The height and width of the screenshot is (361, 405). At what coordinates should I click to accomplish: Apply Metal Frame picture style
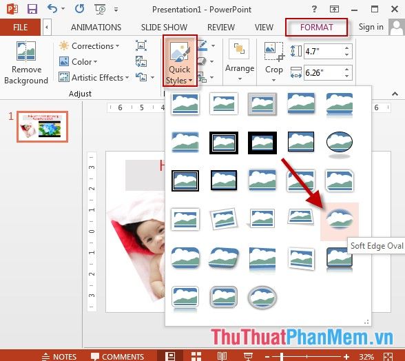click(x=262, y=103)
